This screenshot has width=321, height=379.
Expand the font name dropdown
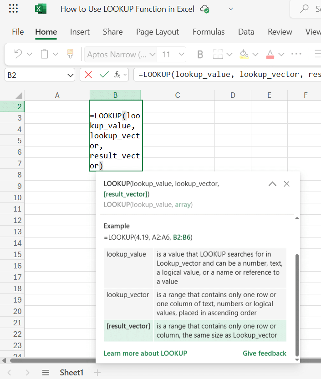[x=151, y=55]
